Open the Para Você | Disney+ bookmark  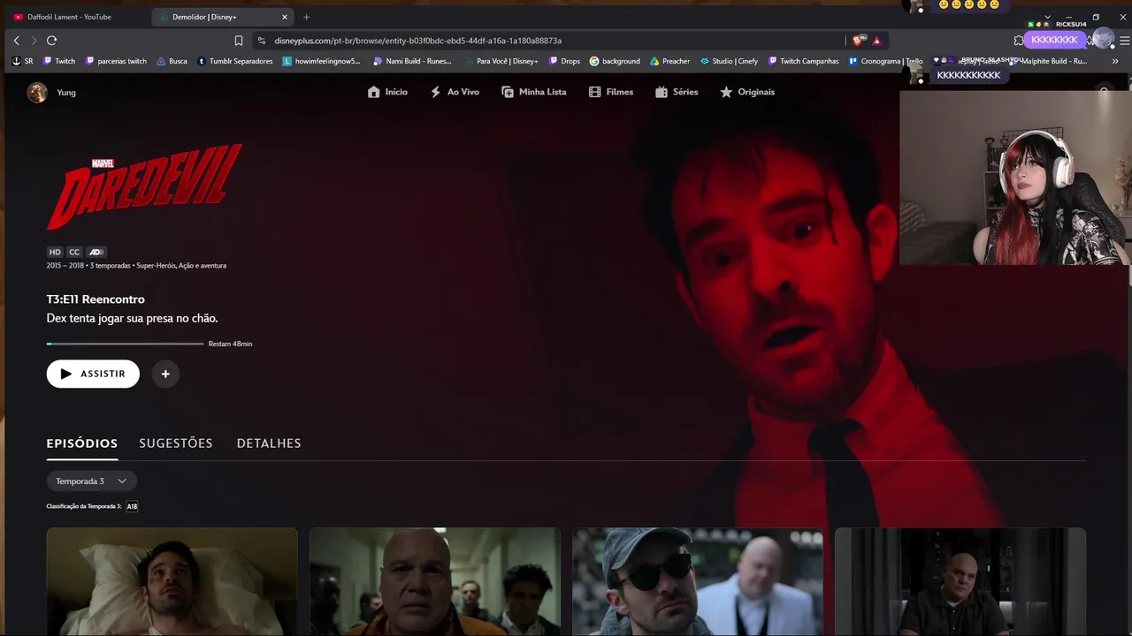point(500,61)
